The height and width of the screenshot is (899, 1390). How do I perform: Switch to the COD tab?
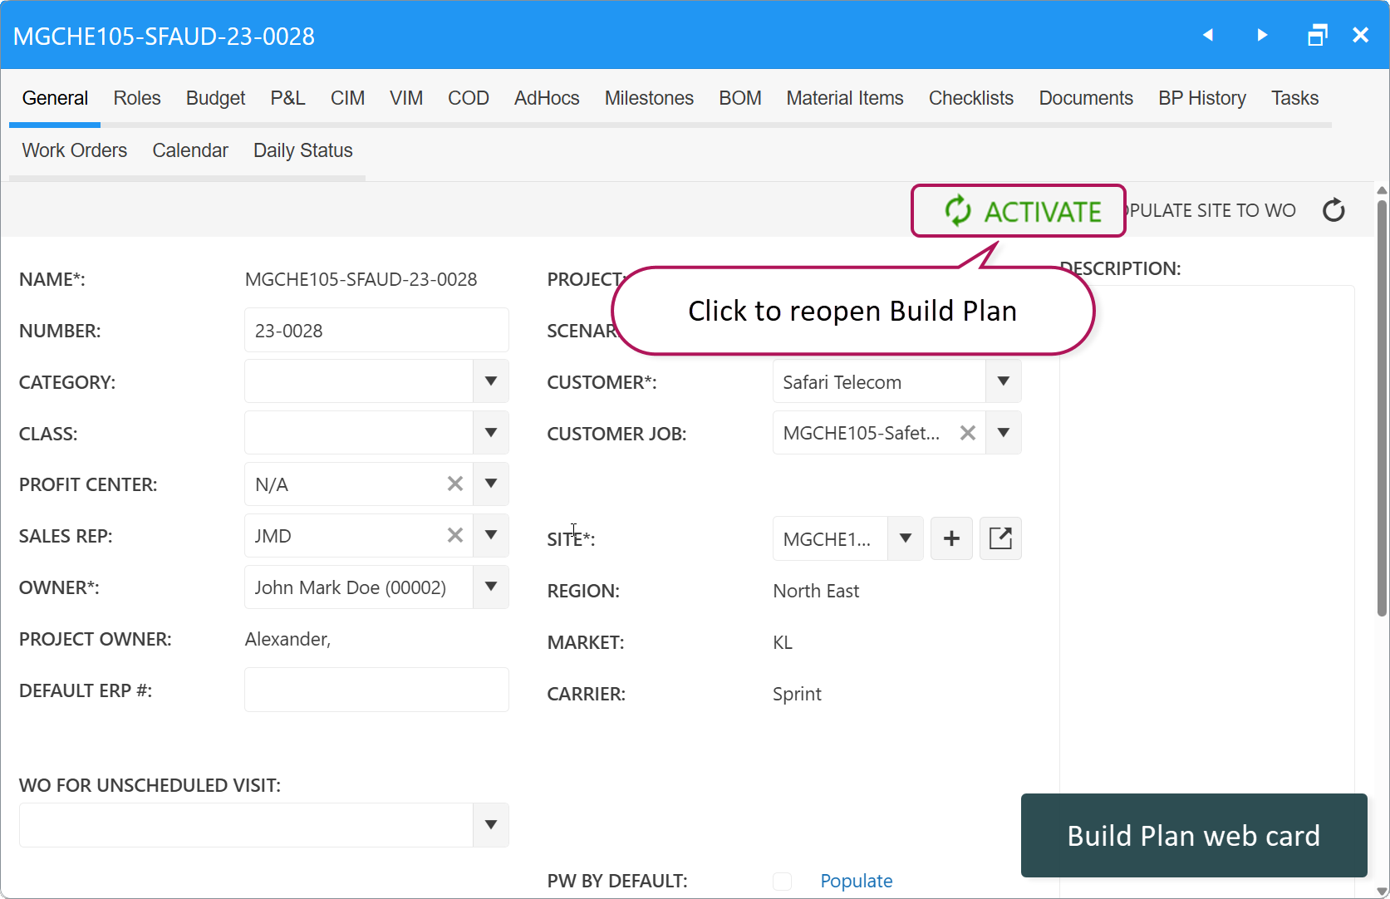(x=469, y=98)
